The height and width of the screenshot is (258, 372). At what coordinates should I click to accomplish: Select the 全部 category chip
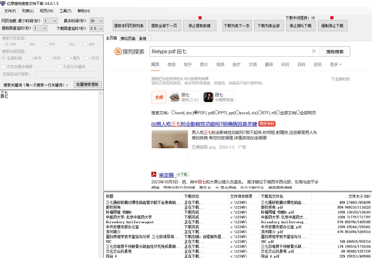click(x=159, y=97)
